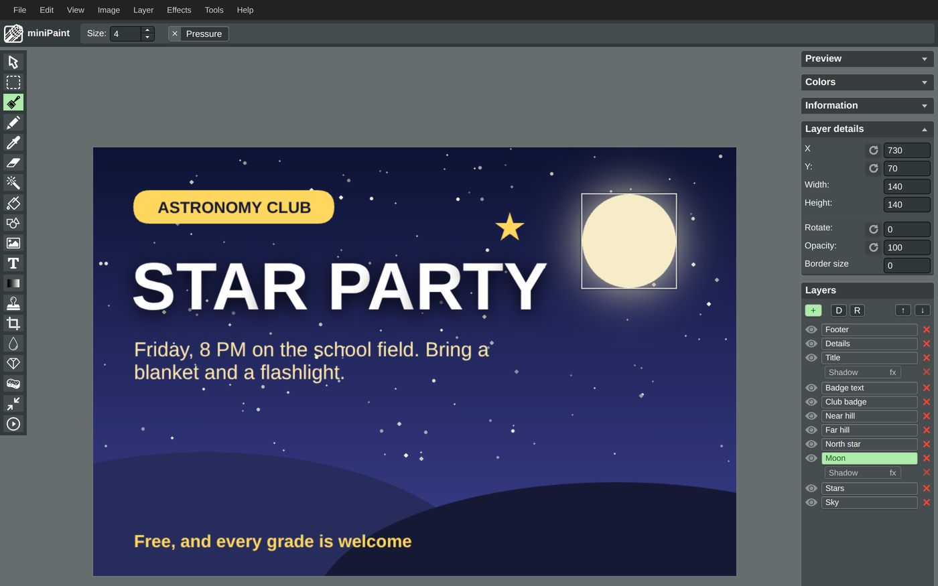Toggle Club badge layer visibility
Image resolution: width=938 pixels, height=586 pixels.
[811, 402]
